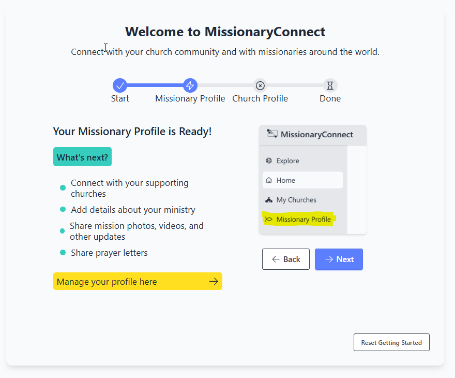The image size is (455, 378).
Task: Click the Missionary Profile fish icon
Action: tap(269, 220)
